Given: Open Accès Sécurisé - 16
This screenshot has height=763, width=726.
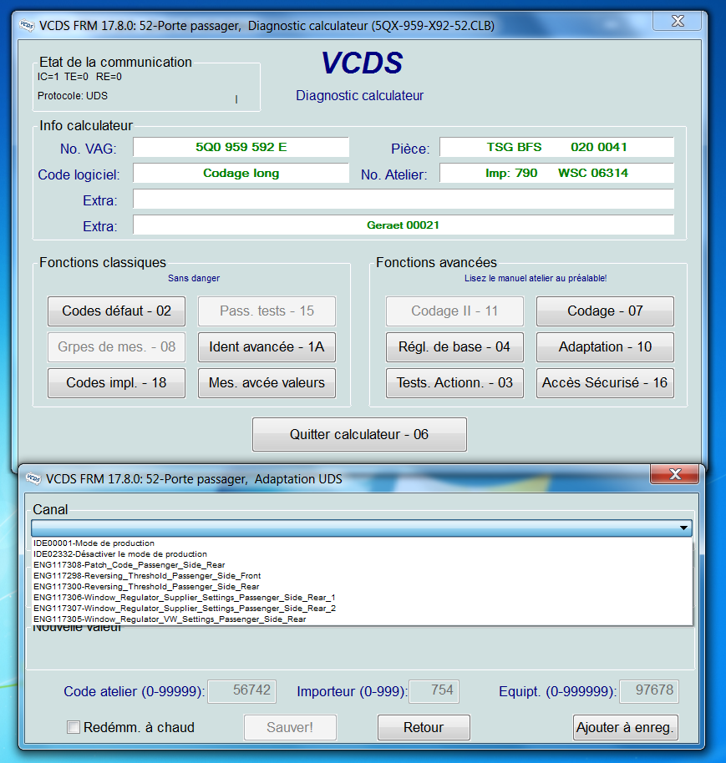Looking at the screenshot, I should (x=605, y=383).
